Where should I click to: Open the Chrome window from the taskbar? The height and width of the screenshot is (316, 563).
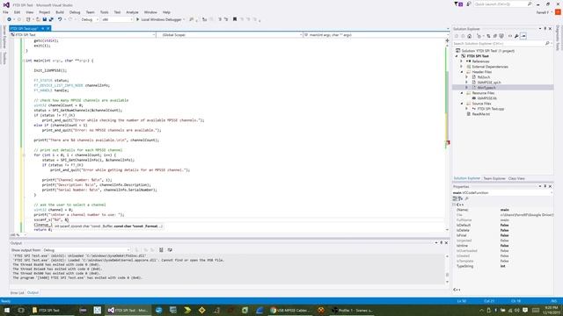coord(291,310)
